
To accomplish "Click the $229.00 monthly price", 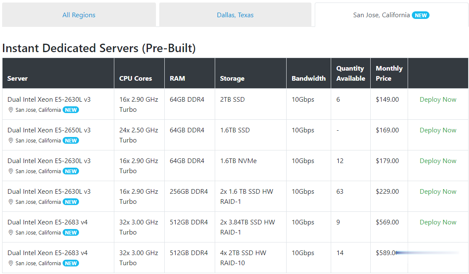I will (387, 192).
